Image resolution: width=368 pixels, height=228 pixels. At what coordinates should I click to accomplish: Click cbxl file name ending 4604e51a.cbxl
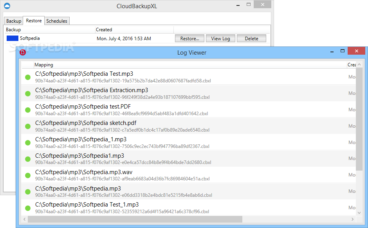123,178
